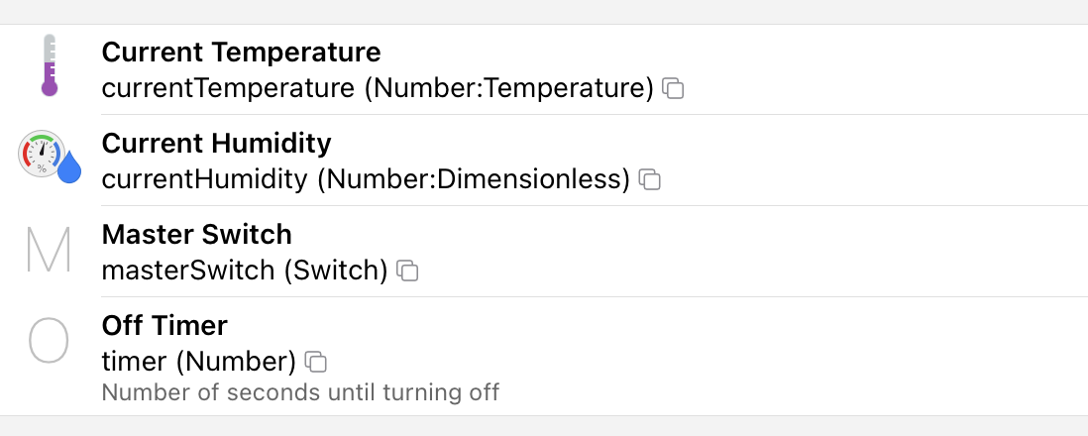Select the Master Switch title
The width and height of the screenshot is (1088, 436).
point(196,234)
